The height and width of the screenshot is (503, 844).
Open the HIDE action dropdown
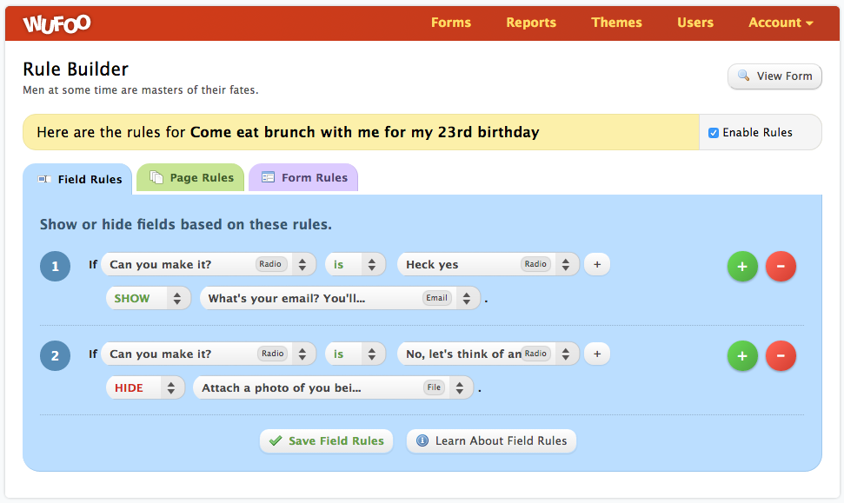click(145, 387)
